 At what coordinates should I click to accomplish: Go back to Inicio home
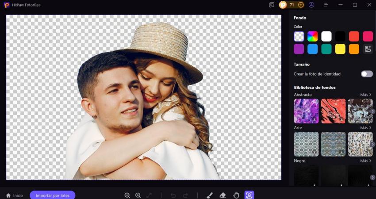pos(14,195)
